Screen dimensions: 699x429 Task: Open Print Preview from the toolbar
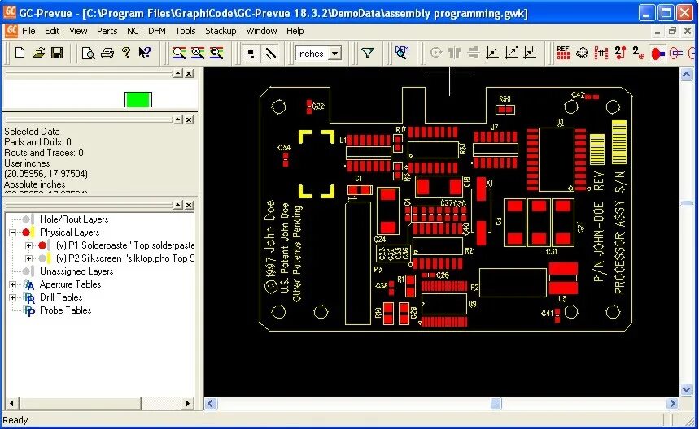click(88, 53)
